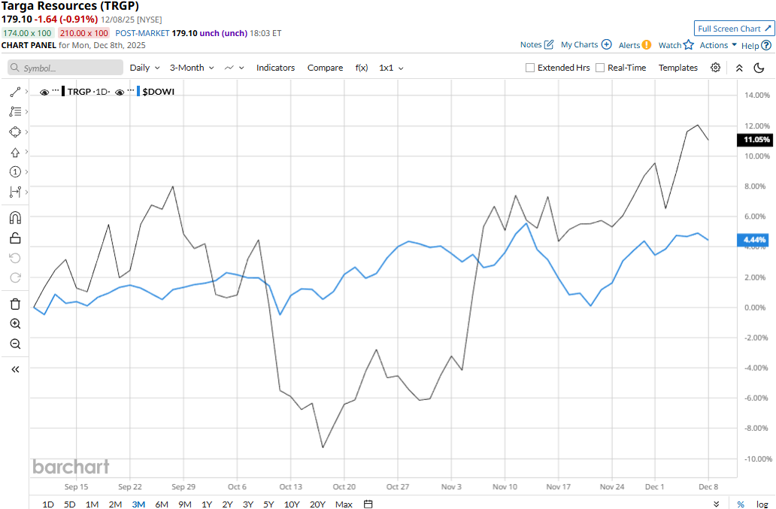Screen dimensions: 776x509
Task: Select the Max time range
Action: pyautogui.click(x=344, y=504)
